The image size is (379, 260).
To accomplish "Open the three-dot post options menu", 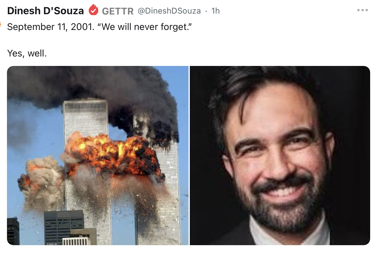I will 363,10.
